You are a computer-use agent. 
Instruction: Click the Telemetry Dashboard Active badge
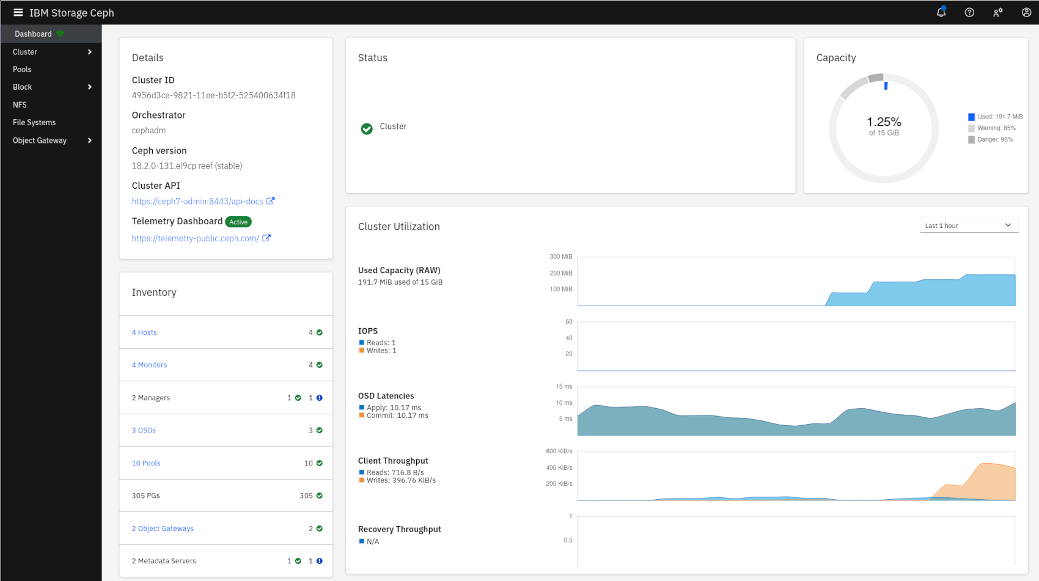(238, 222)
